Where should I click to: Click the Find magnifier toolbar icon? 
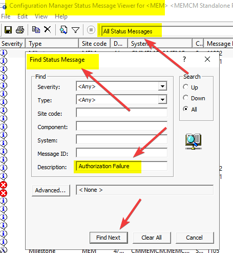(x=63, y=30)
